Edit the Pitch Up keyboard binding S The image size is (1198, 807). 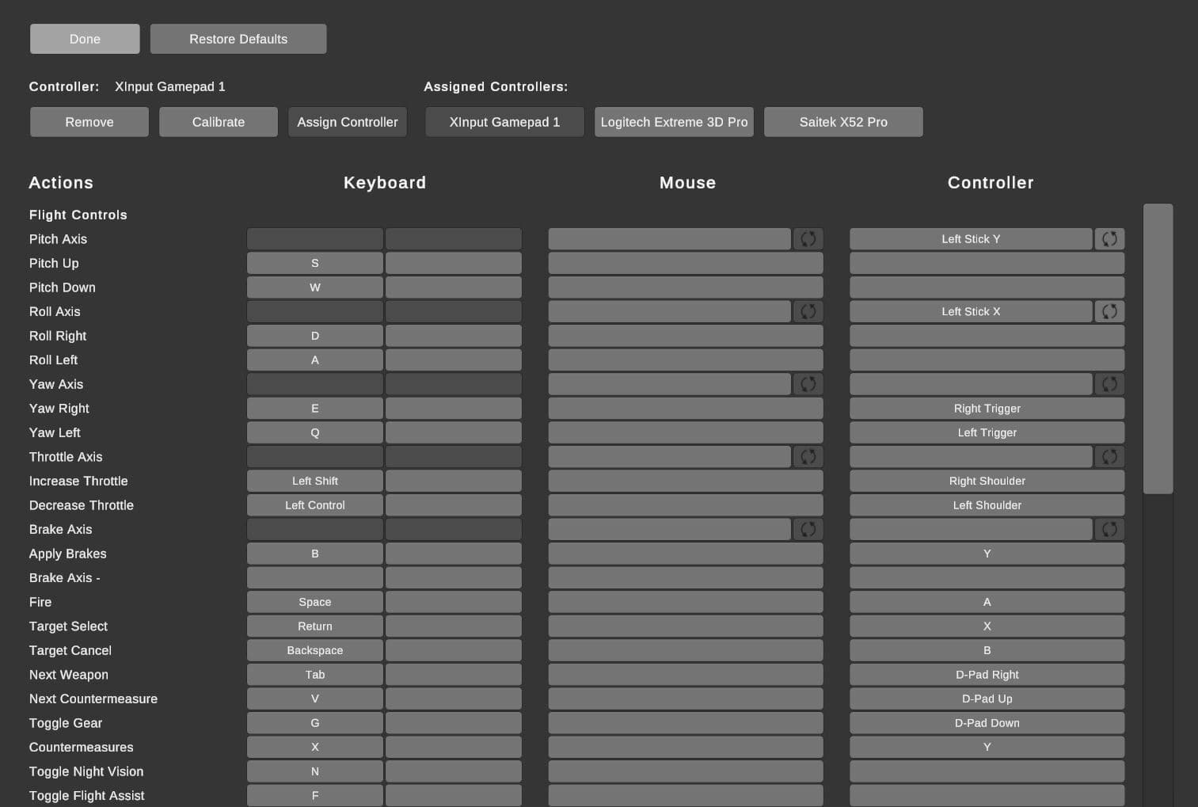(315, 263)
